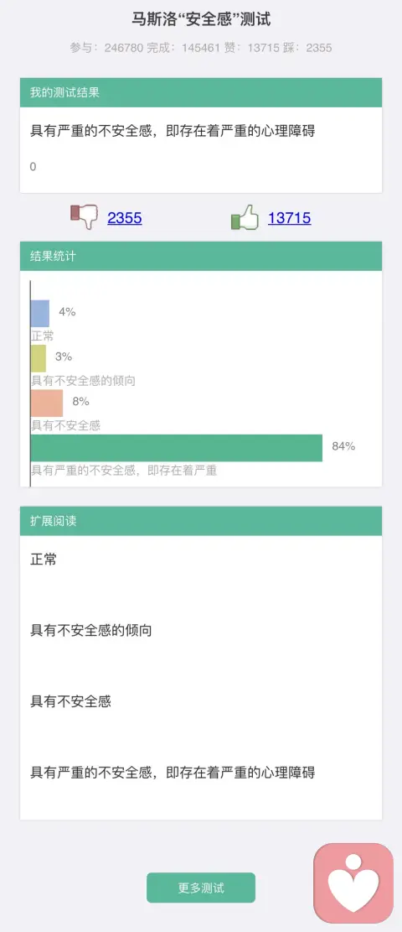
Task: Click the 13715 like count link
Action: pos(289,218)
